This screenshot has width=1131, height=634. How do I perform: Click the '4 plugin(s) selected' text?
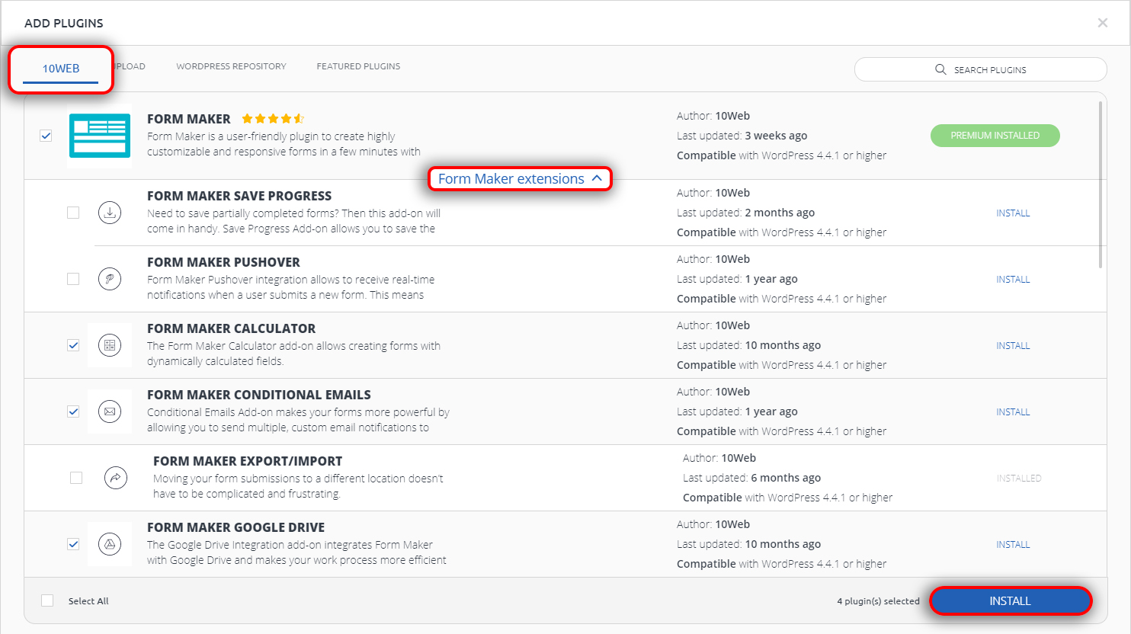click(878, 601)
